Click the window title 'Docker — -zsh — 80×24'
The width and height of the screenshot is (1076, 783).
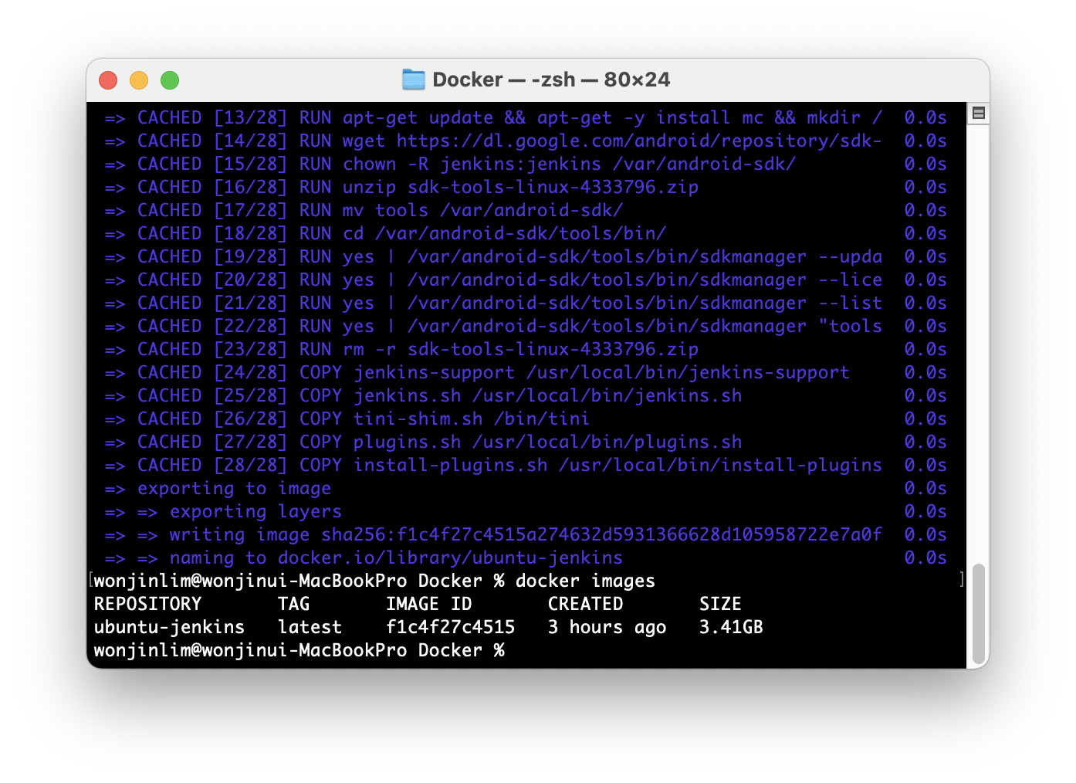(x=551, y=80)
